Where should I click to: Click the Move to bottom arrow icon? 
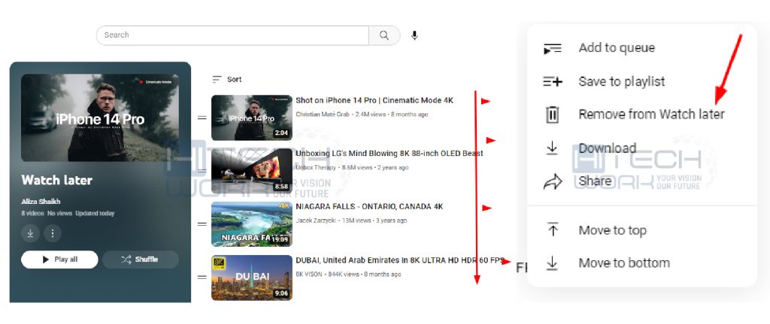(x=553, y=262)
